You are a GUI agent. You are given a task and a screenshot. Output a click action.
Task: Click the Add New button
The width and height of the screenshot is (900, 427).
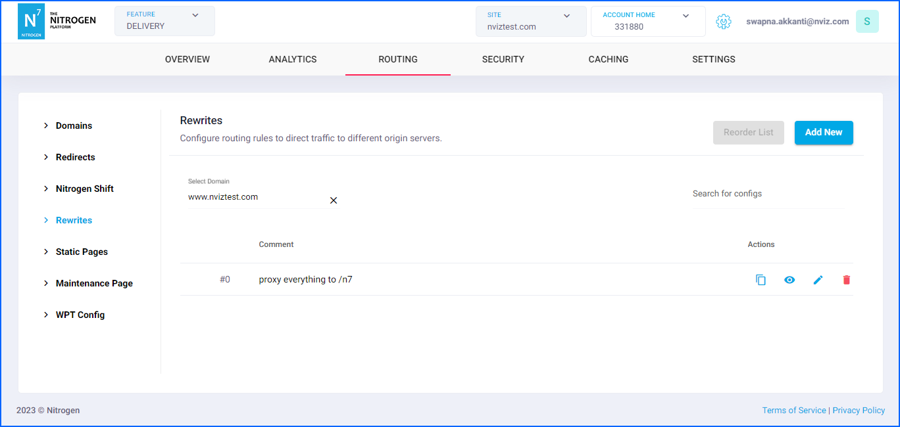click(824, 132)
